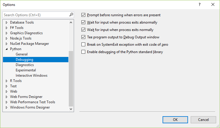Expand the R Tools node
The width and height of the screenshot is (220, 128).
(7, 81)
